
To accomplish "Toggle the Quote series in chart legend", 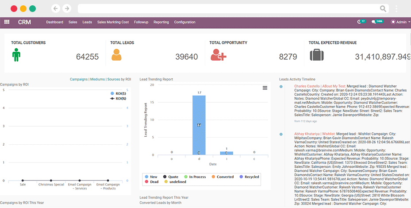I will [x=171, y=177].
